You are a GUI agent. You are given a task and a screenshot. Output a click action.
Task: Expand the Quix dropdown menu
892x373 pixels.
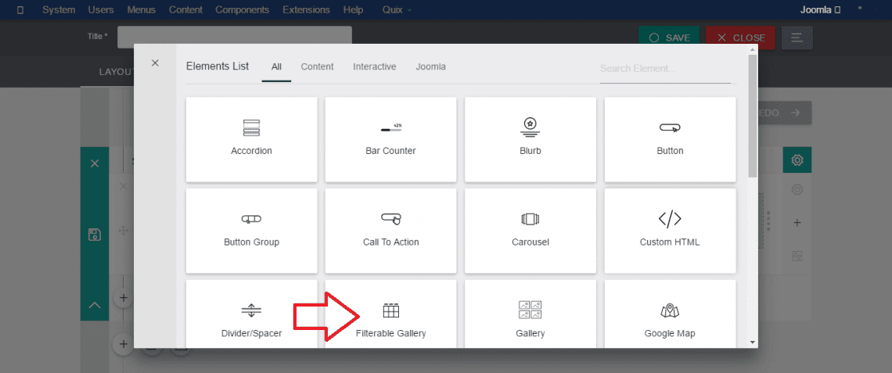pos(397,9)
